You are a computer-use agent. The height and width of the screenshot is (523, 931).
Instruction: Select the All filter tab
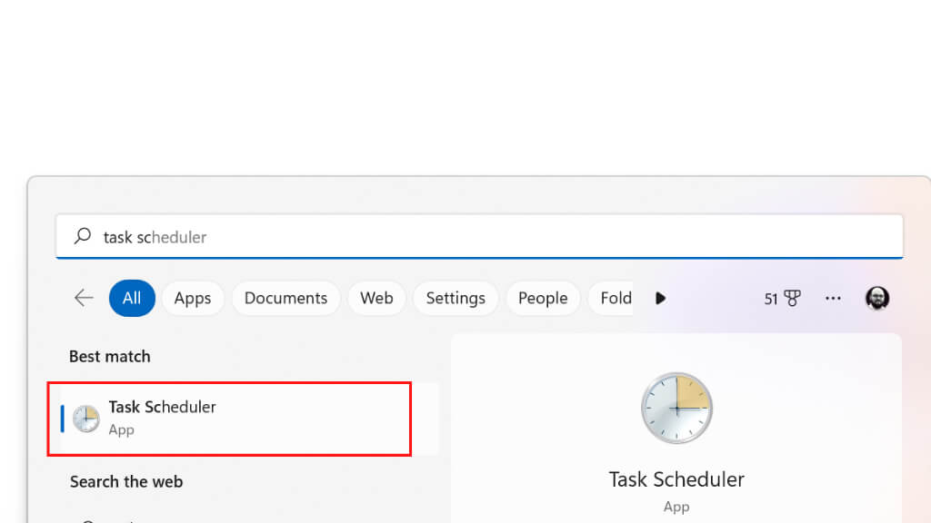click(x=132, y=298)
